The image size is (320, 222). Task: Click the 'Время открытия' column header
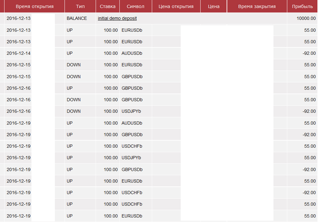(x=35, y=6)
